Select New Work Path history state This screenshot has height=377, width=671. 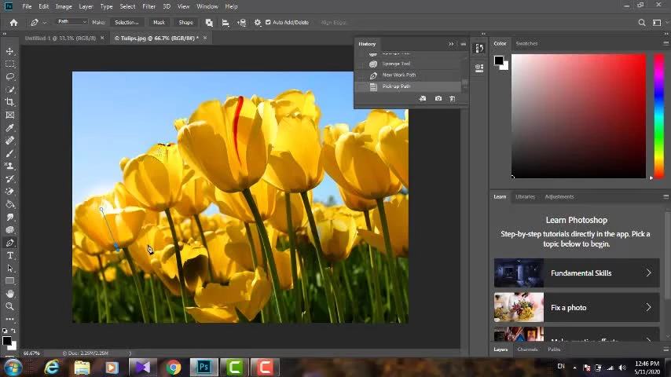pyautogui.click(x=399, y=75)
